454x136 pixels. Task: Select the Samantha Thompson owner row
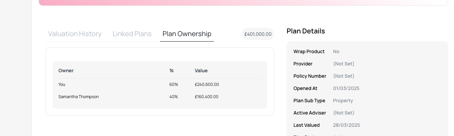tap(160, 97)
